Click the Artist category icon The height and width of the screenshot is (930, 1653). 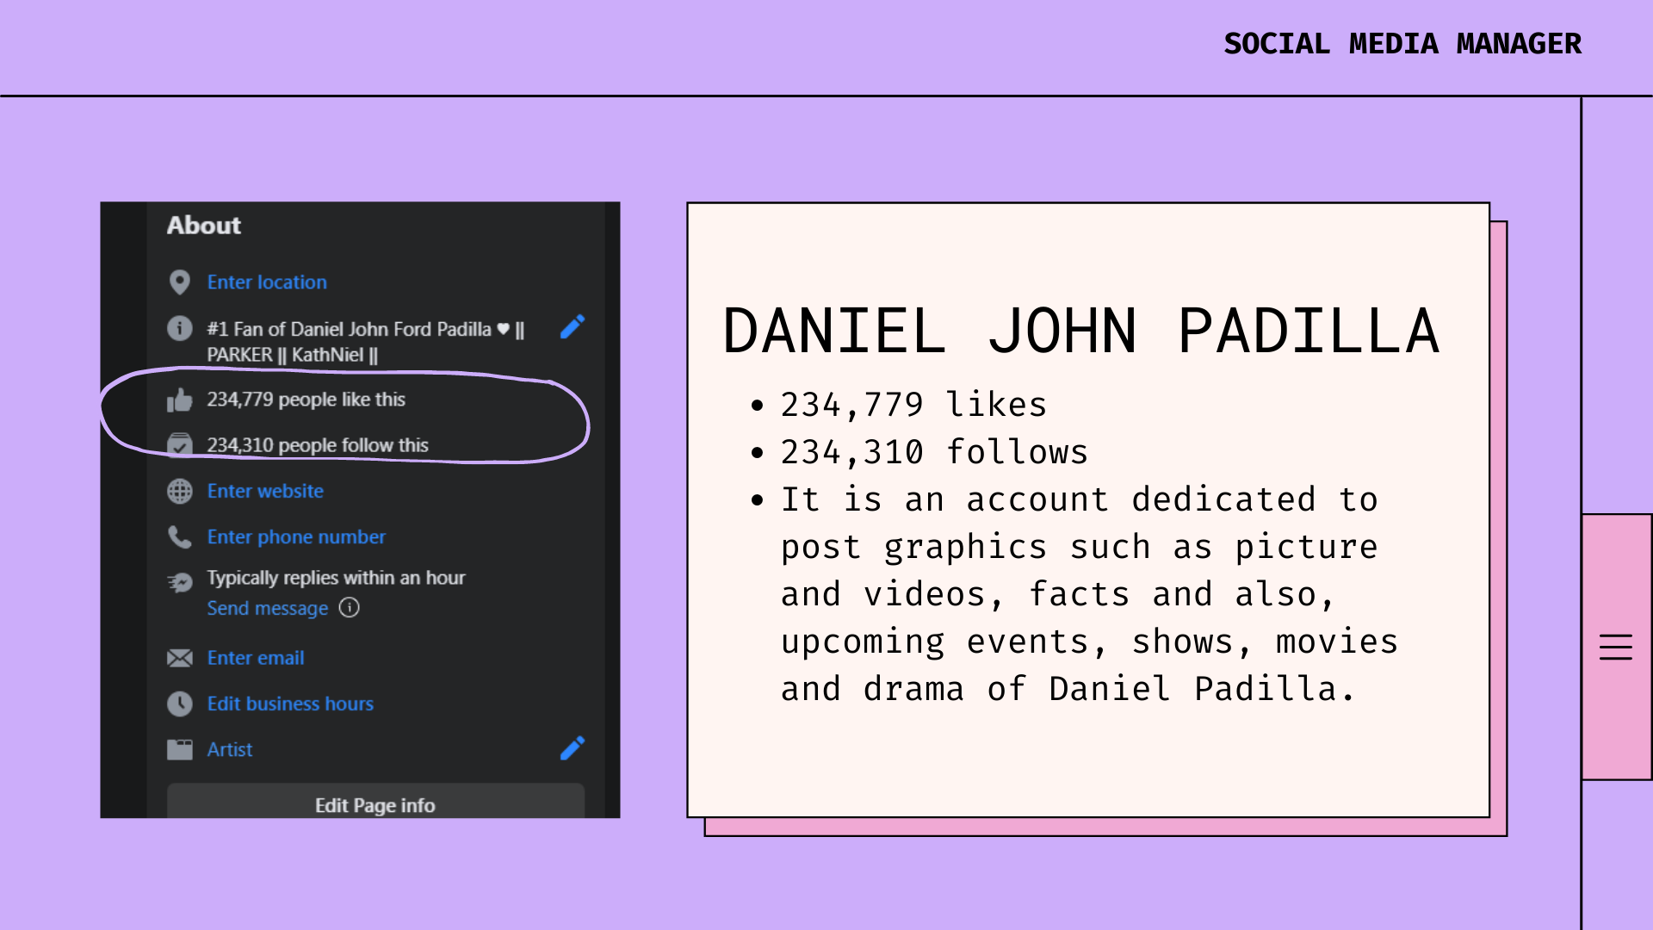(180, 749)
